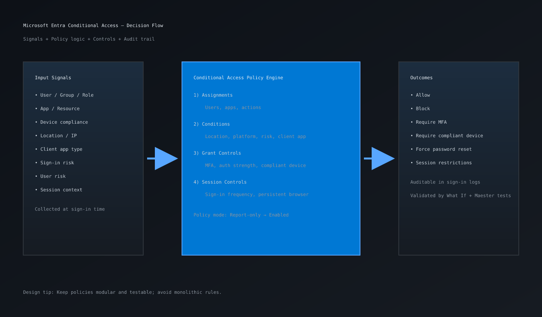Select the 'Design tip' footer text

[x=122, y=292]
